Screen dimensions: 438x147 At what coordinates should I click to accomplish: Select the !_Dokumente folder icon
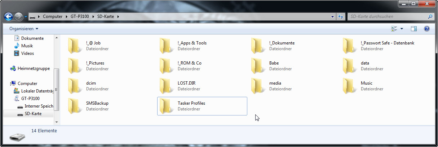[x=258, y=46]
